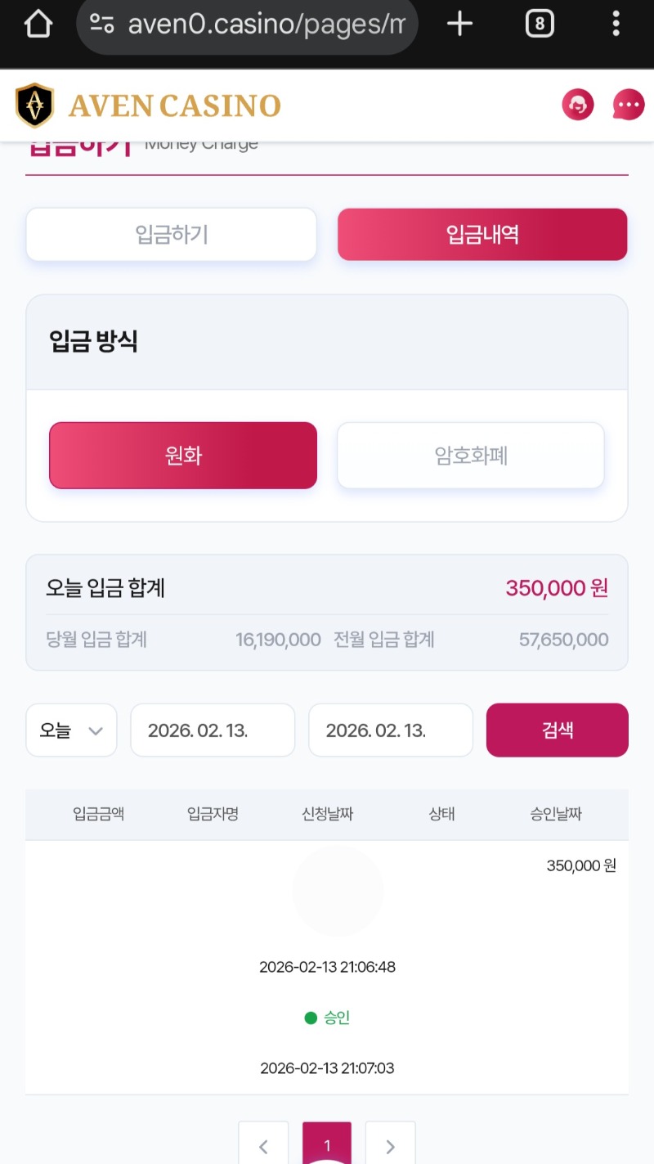Go to previous page of results
This screenshot has width=654, height=1164.
[x=263, y=1145]
